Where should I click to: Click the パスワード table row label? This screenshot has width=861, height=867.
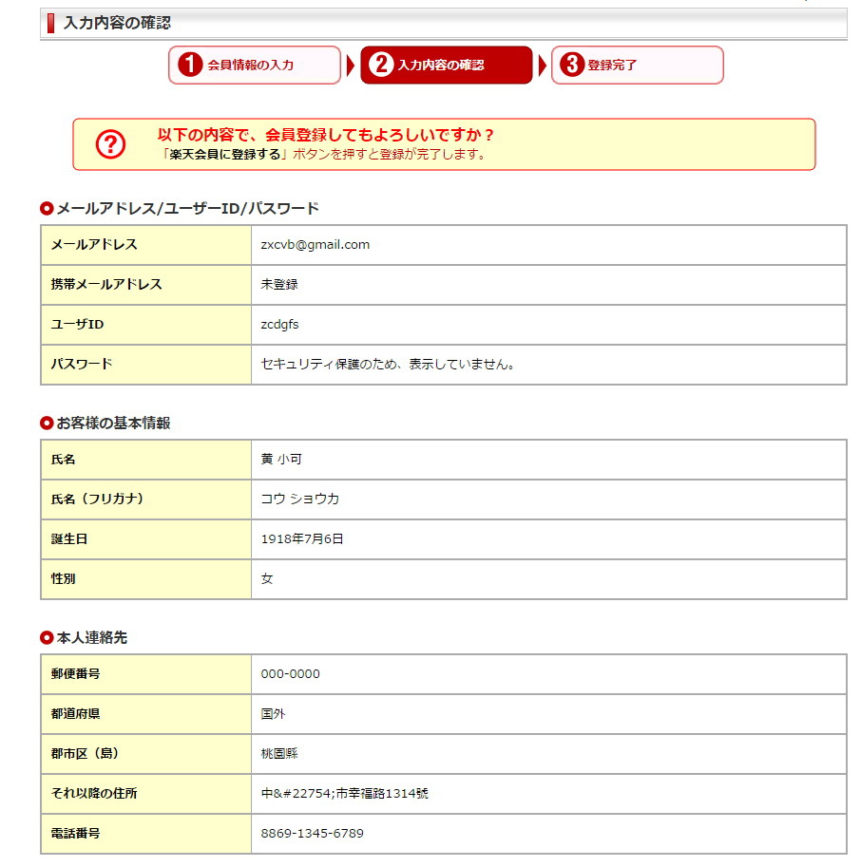pyautogui.click(x=82, y=365)
